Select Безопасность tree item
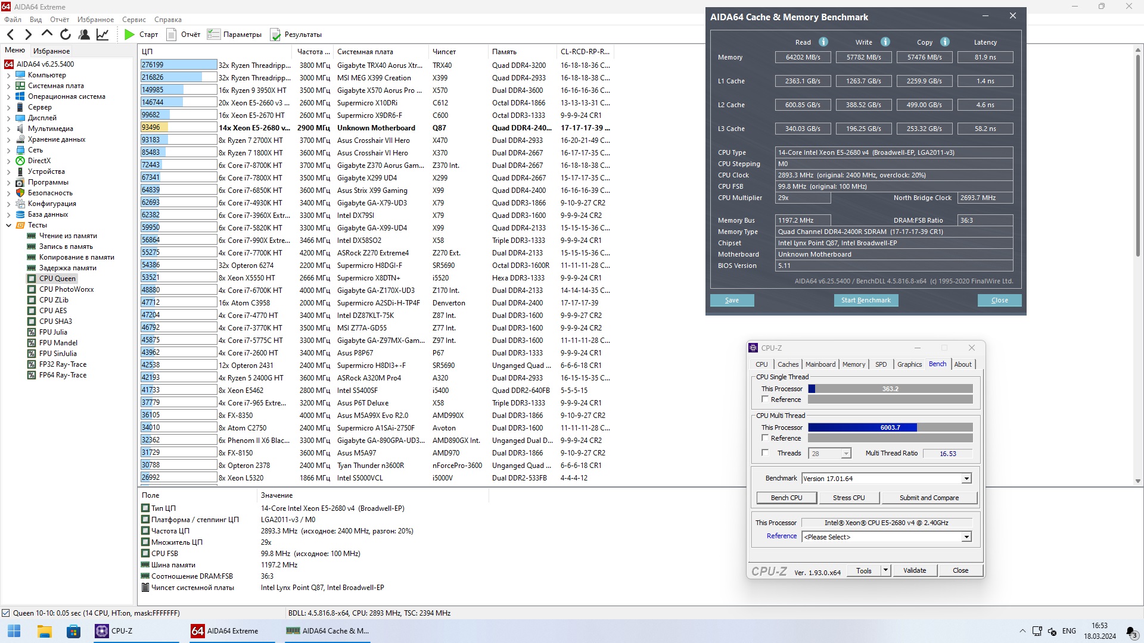The image size is (1144, 643). coord(50,193)
